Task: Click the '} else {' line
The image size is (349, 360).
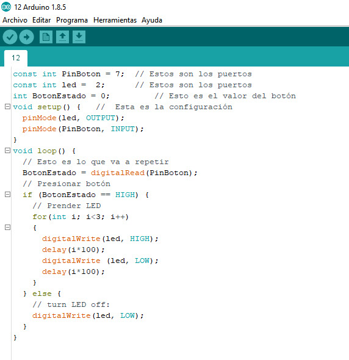Action: click(x=41, y=293)
